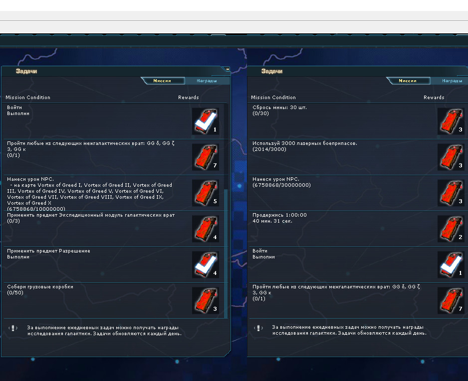Click reward icon for Vortex of Greed damage mission
The image size is (468, 381).
[x=206, y=193]
